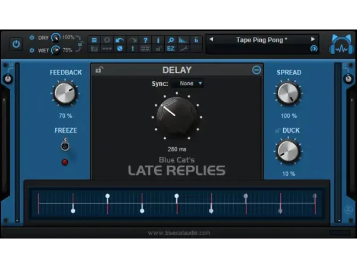Click the 10 % duck value
This screenshot has width=357, height=268.
(289, 174)
